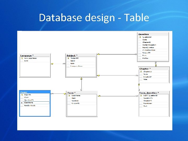Click the SubjectID column in Question table
The height and width of the screenshot is (141, 188).
click(x=153, y=53)
